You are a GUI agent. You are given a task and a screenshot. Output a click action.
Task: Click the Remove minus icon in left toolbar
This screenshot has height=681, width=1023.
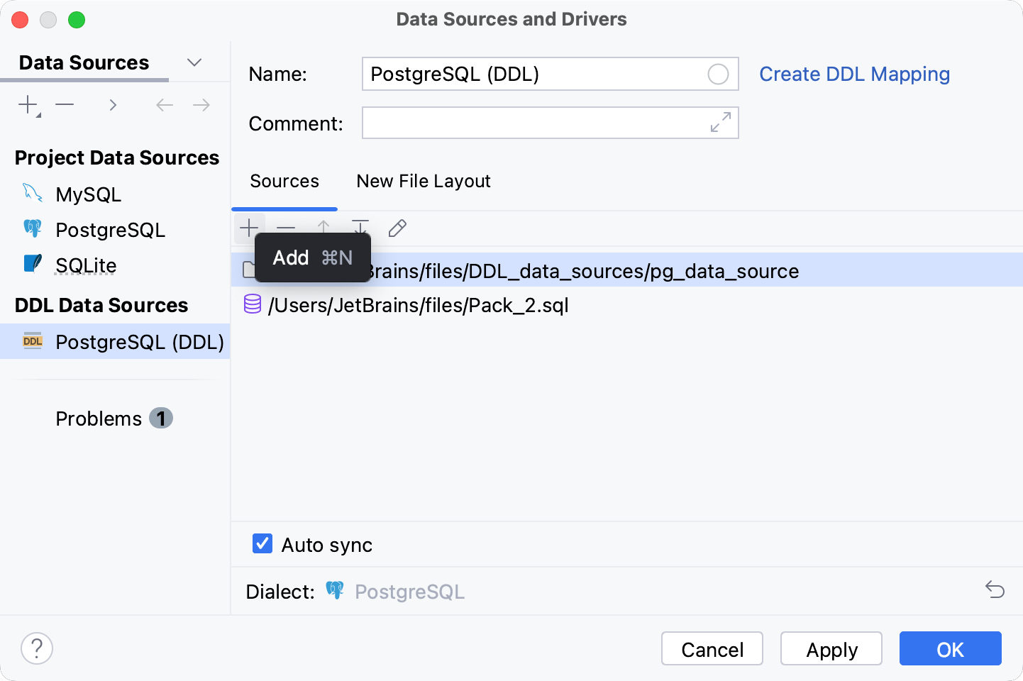coord(65,104)
